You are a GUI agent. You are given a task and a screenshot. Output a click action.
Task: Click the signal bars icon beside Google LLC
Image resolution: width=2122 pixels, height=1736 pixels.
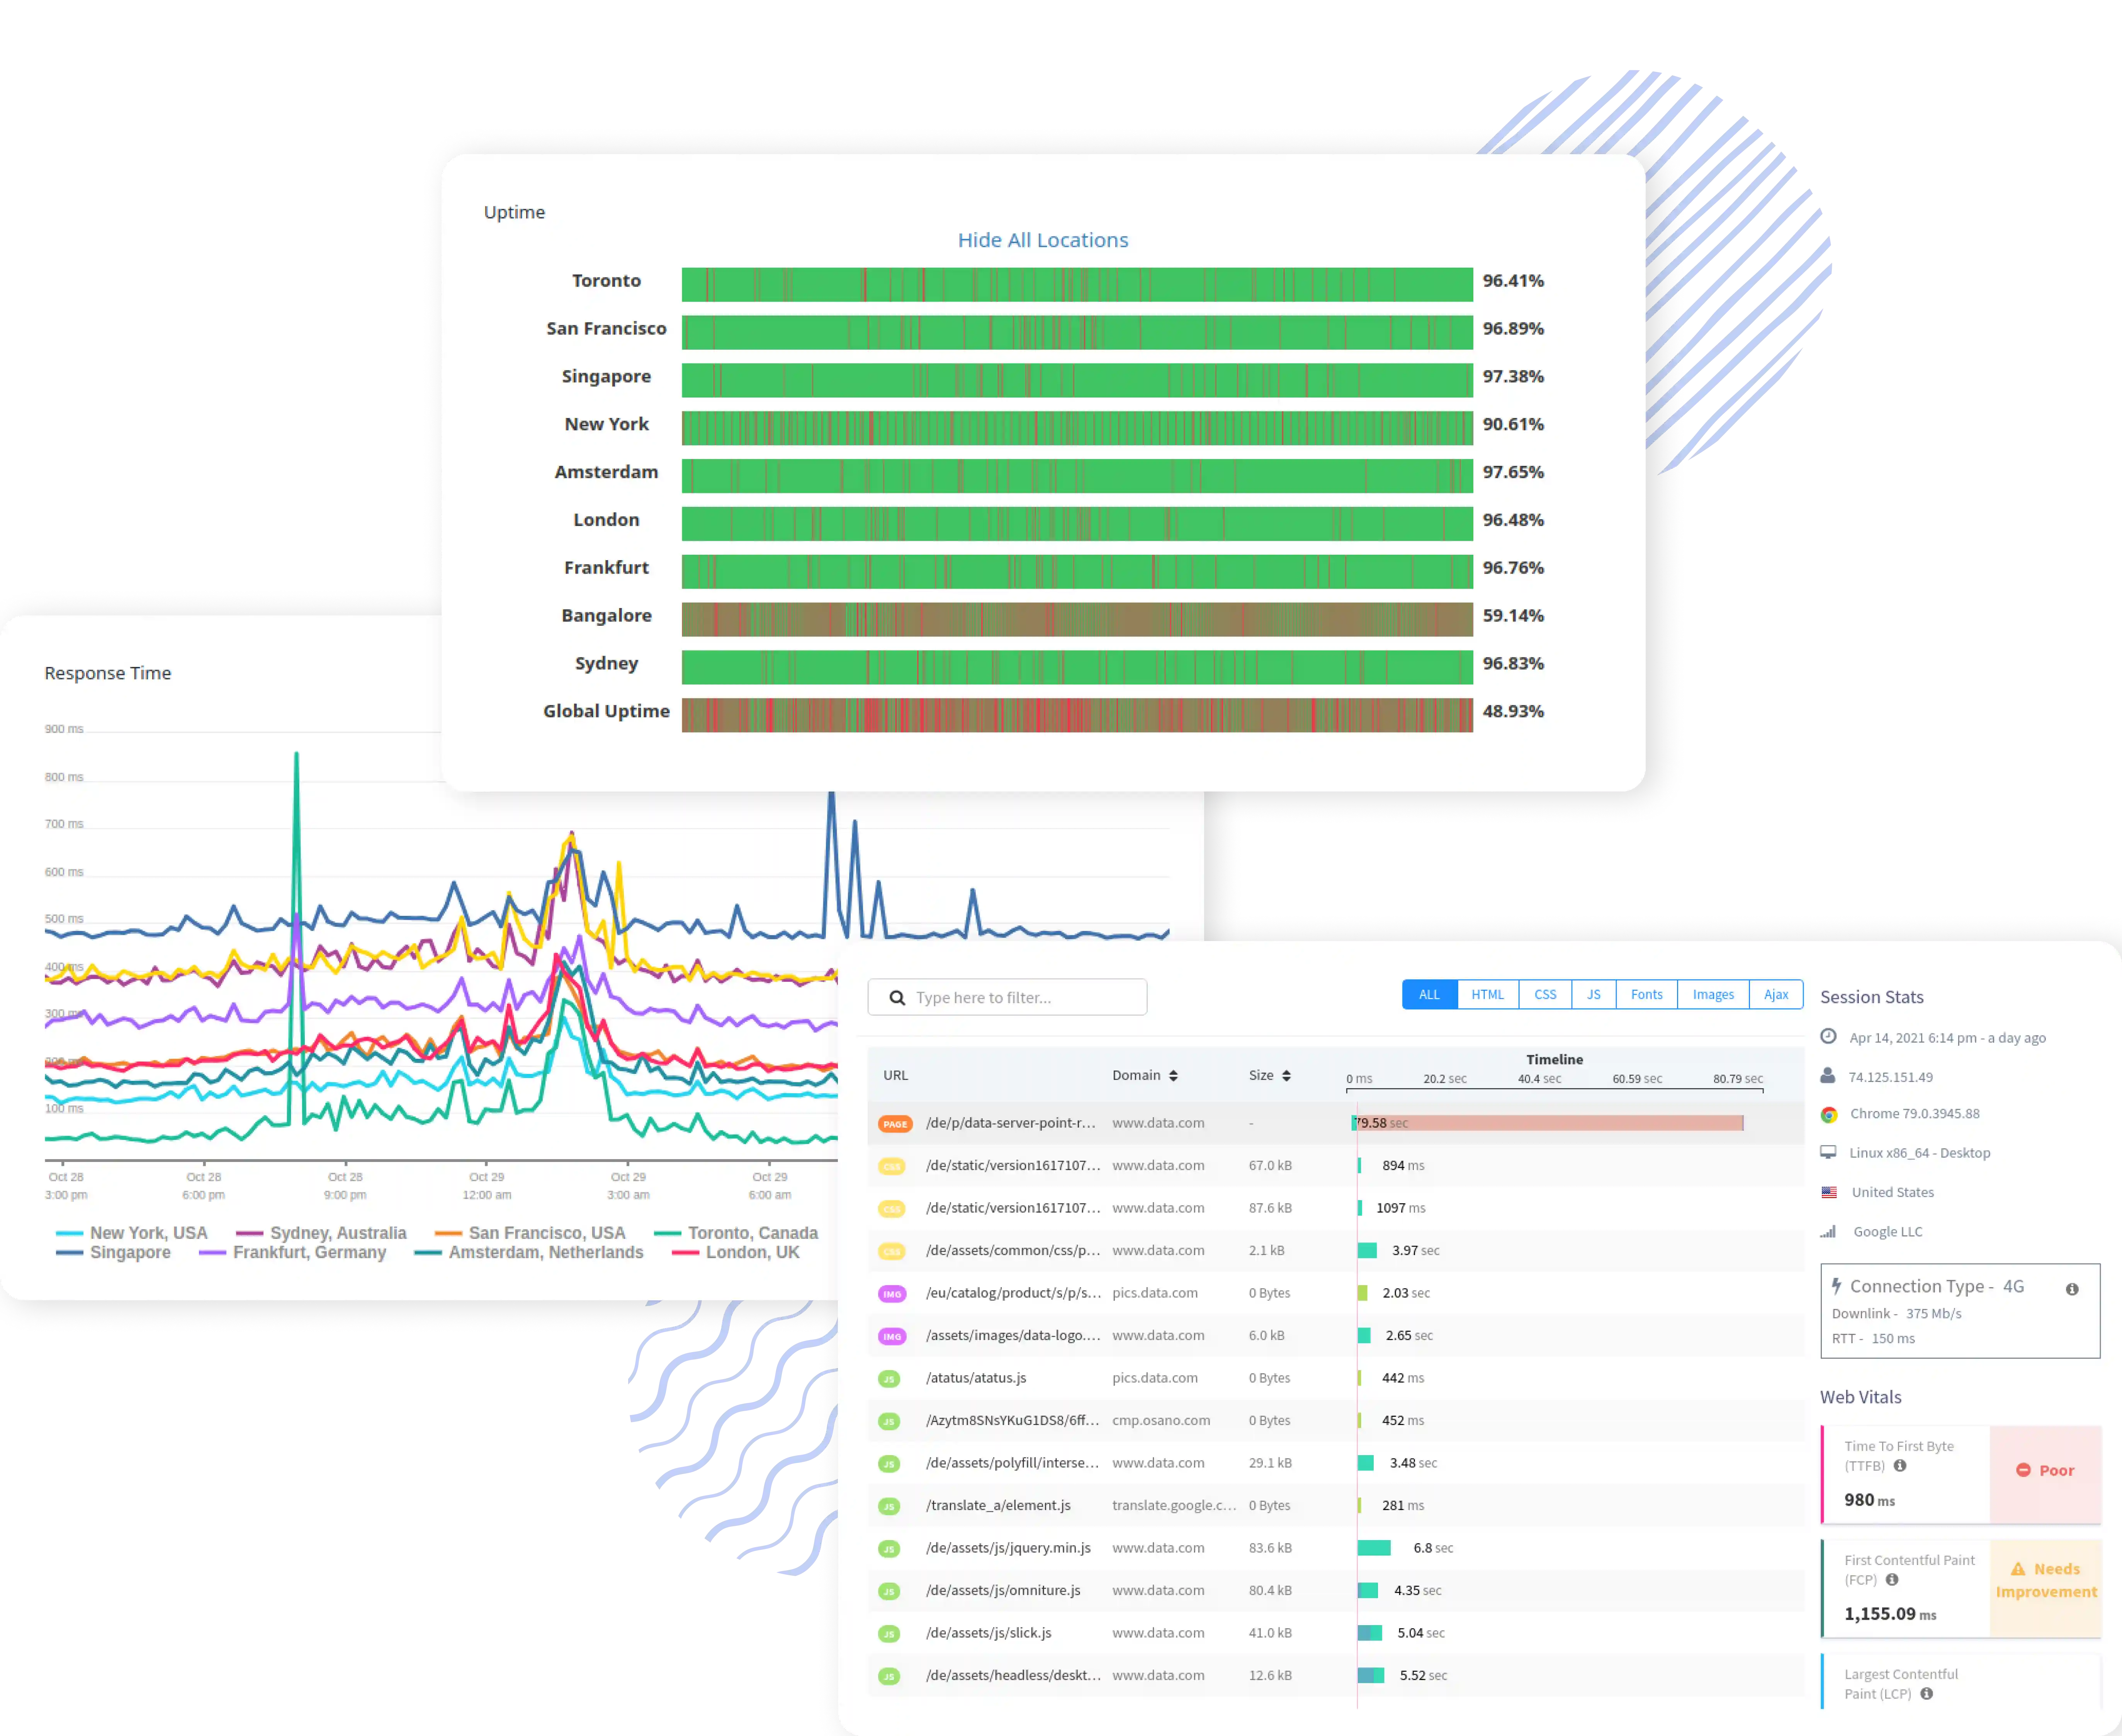click(x=1828, y=1231)
